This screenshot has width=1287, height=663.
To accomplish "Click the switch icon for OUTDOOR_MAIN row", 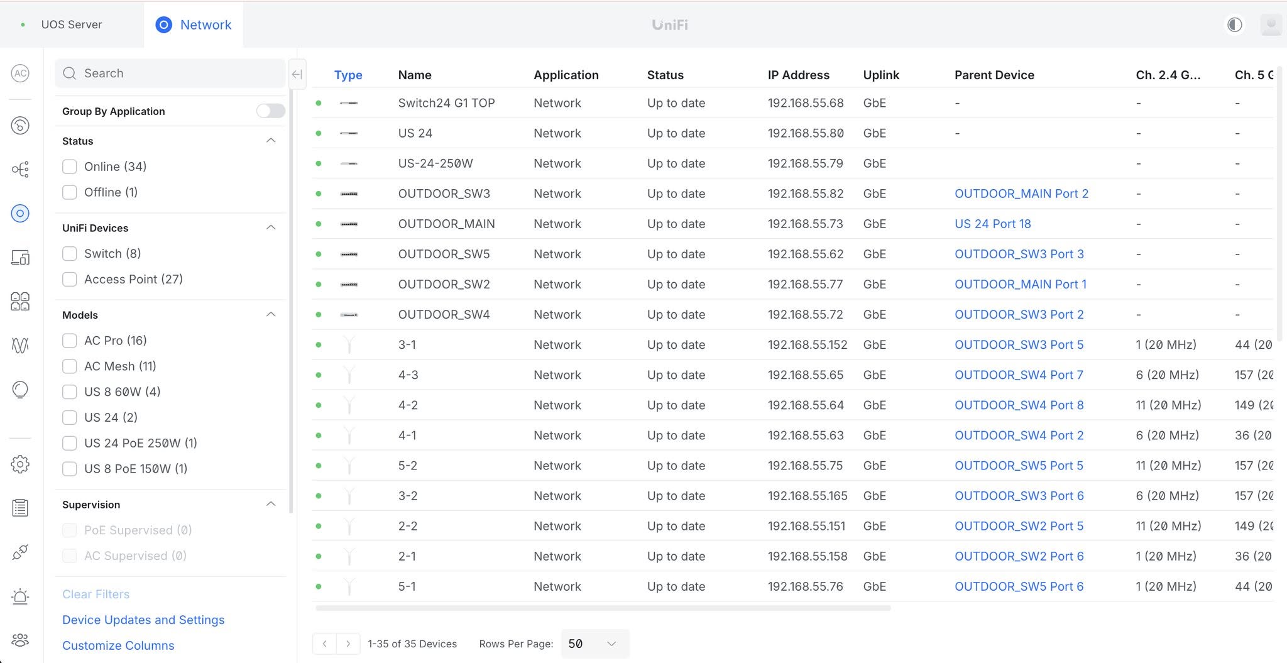I will (x=349, y=224).
